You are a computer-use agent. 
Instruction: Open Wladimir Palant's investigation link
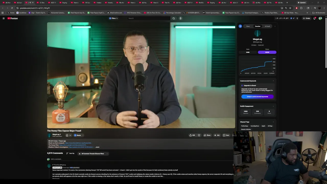81,147
